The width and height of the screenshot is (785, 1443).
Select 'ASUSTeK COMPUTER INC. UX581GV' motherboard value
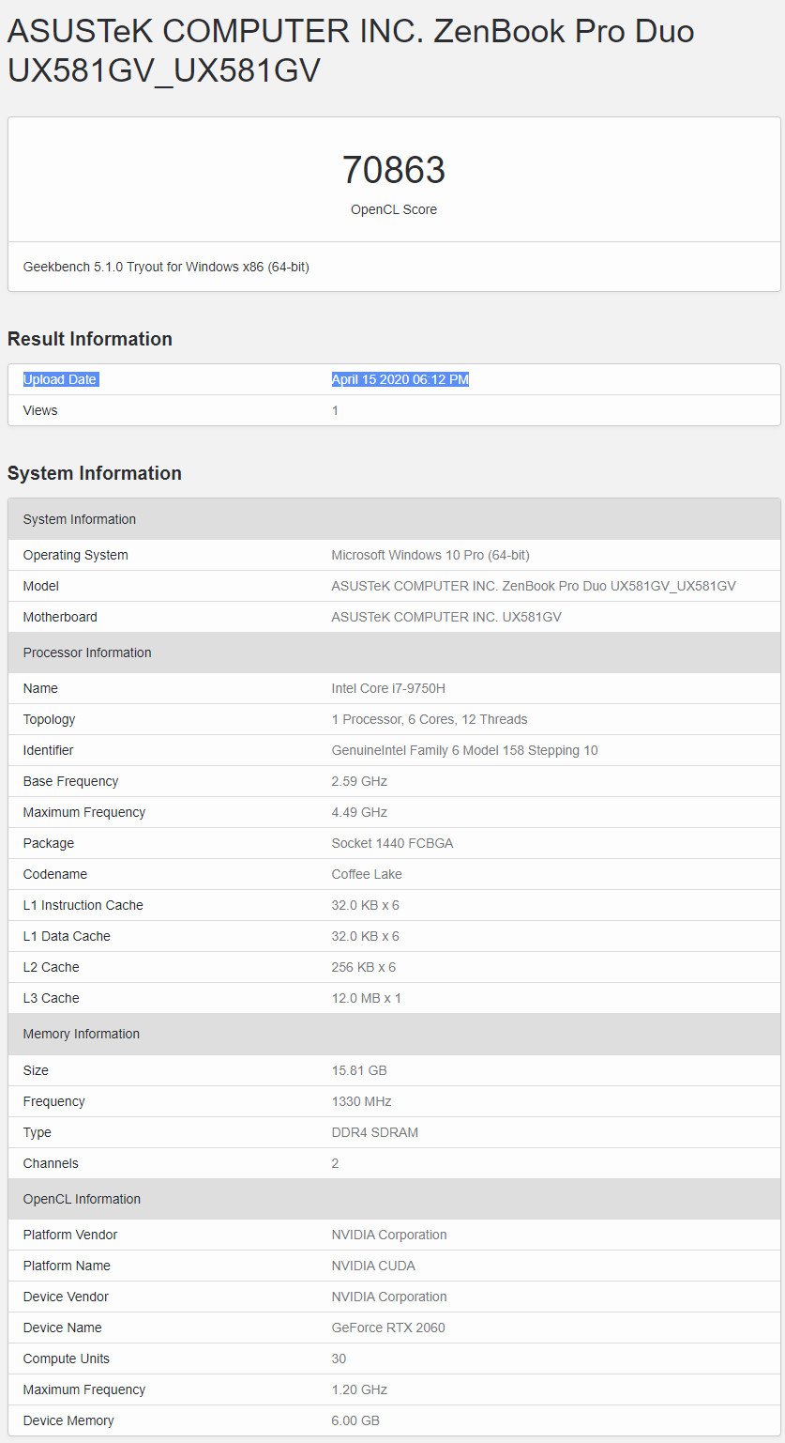(x=446, y=617)
